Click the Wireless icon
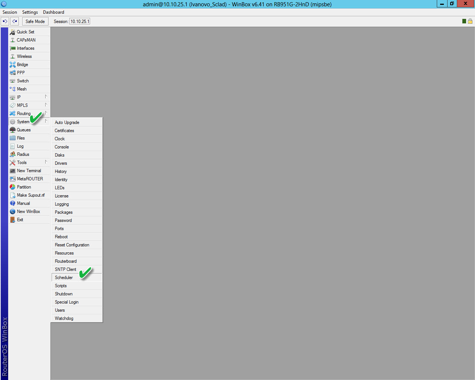The image size is (475, 380). click(x=13, y=56)
